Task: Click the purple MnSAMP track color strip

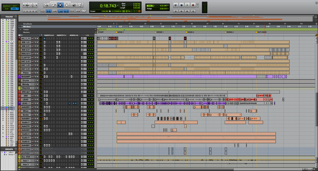Action: (x=20, y=77)
